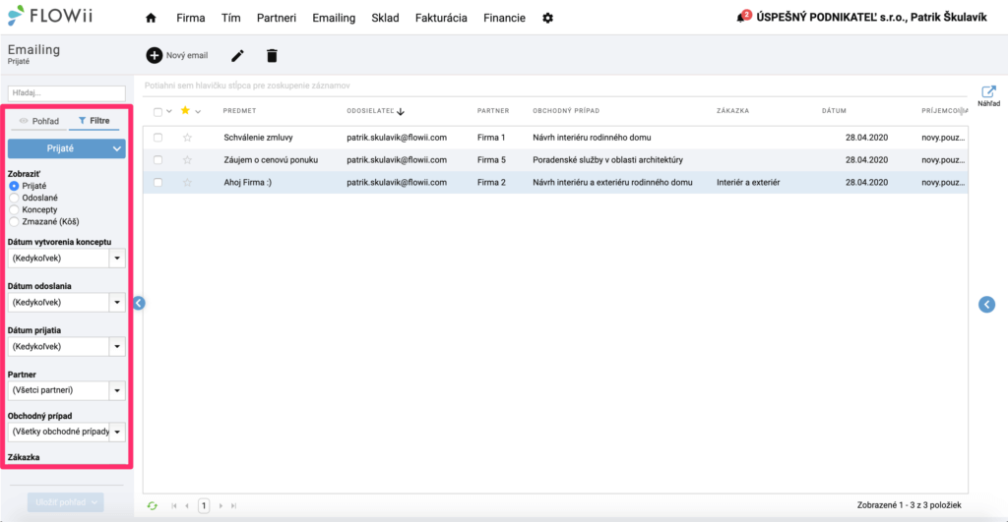This screenshot has width=1008, height=522.
Task: Switch to the Filtre tab
Action: (94, 121)
